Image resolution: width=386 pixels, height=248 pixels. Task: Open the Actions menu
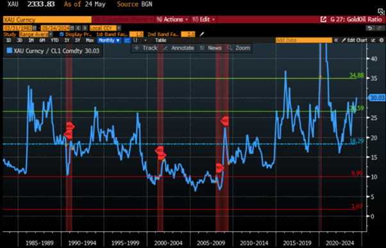tap(172, 19)
